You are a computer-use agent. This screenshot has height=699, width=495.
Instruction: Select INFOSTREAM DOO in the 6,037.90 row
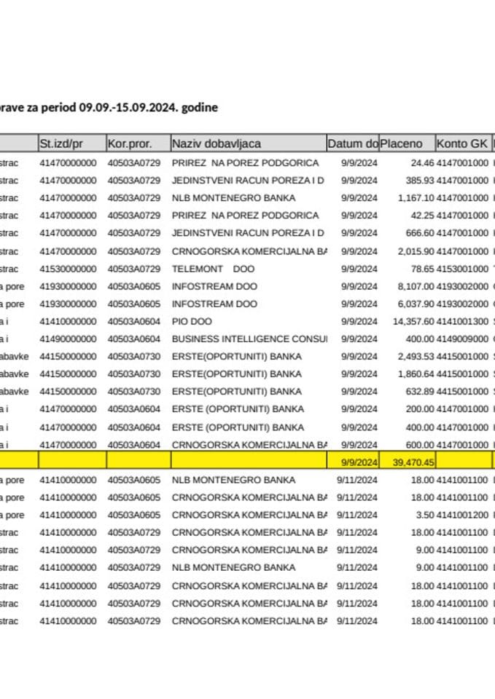click(x=214, y=304)
